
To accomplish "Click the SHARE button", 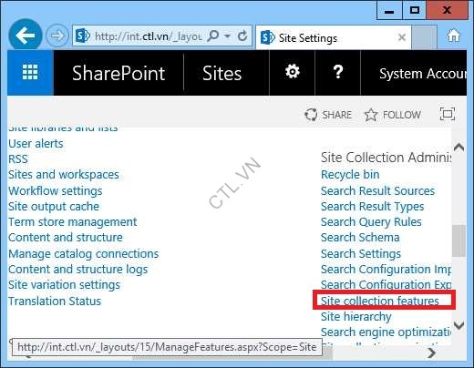I will (x=328, y=115).
